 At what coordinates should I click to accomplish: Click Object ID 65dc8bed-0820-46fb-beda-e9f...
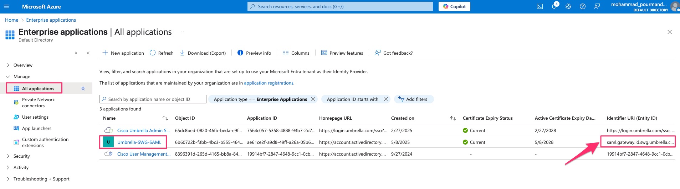click(x=208, y=130)
